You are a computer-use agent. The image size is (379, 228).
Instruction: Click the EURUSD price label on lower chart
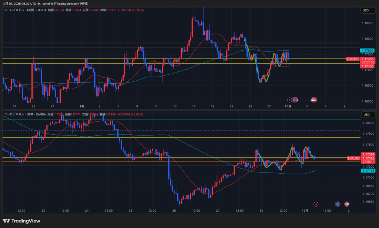[353, 158]
